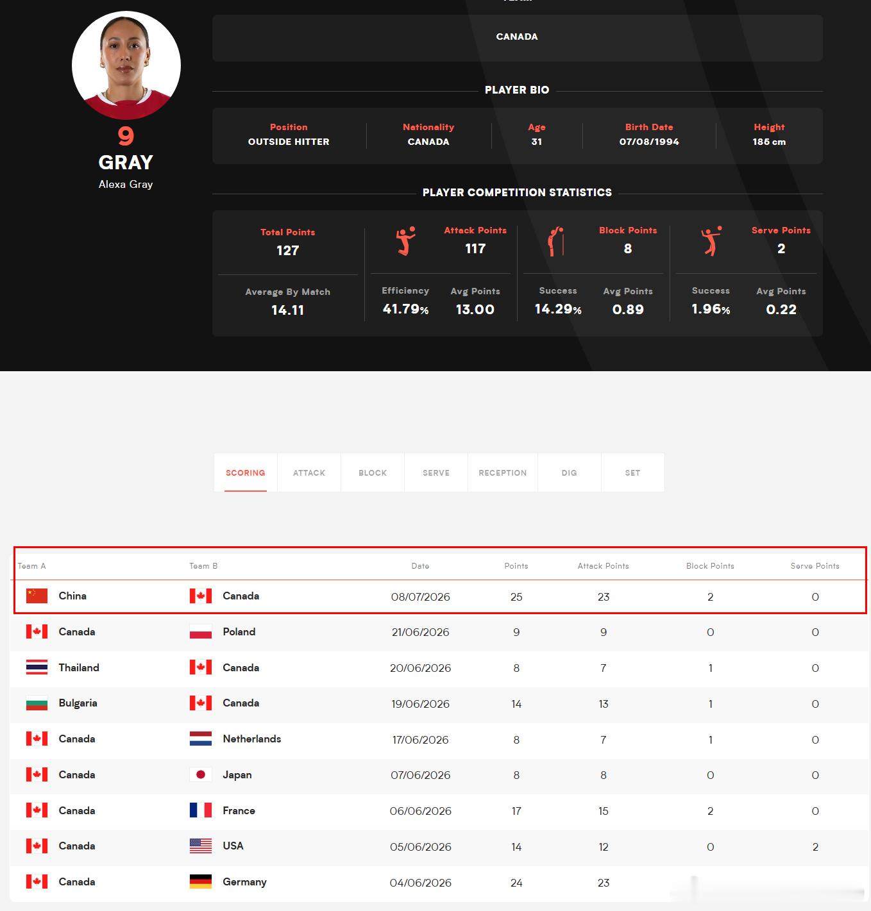871x911 pixels.
Task: Click Canada flag in the Germany match row
Action: coord(37,882)
